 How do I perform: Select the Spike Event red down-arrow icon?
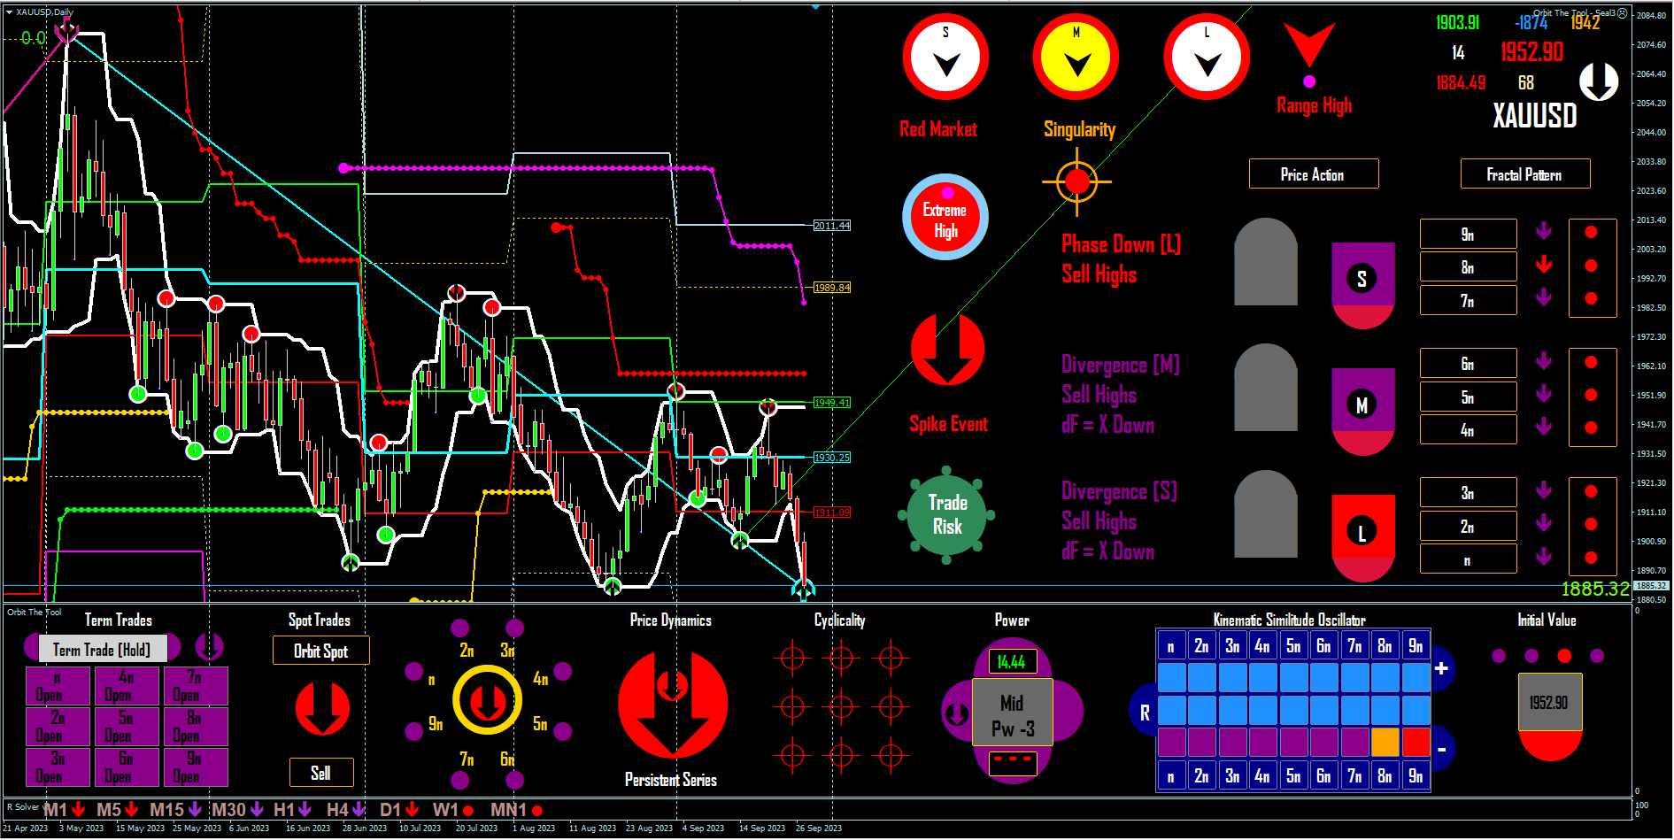point(947,349)
